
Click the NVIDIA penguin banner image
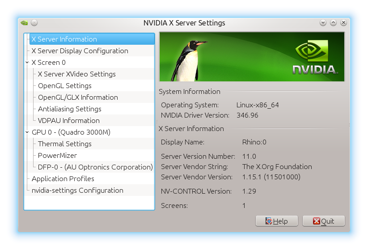[252, 56]
